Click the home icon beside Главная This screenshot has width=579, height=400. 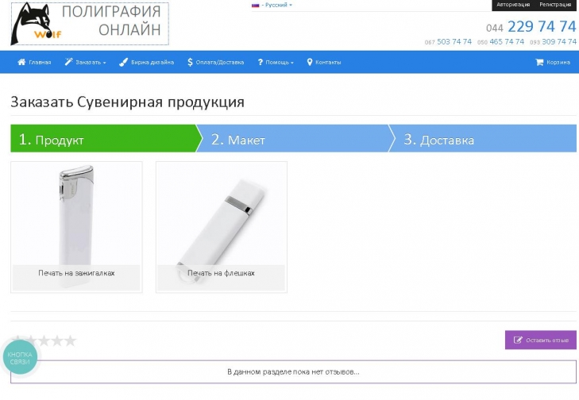pos(21,62)
